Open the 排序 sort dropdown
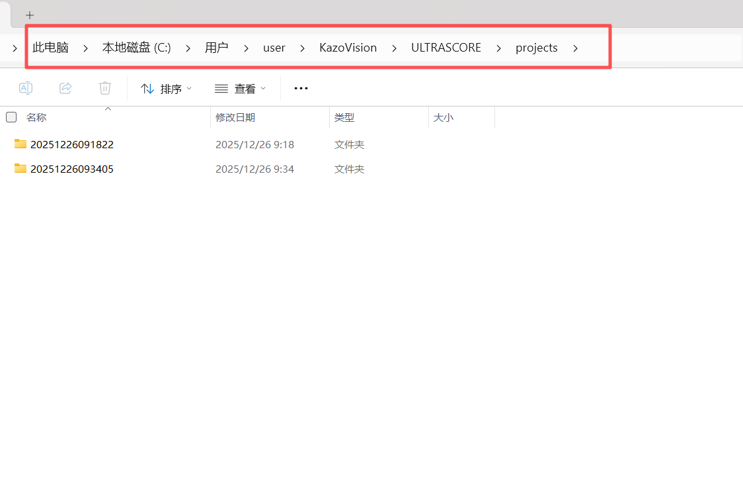This screenshot has height=479, width=743. pos(167,89)
